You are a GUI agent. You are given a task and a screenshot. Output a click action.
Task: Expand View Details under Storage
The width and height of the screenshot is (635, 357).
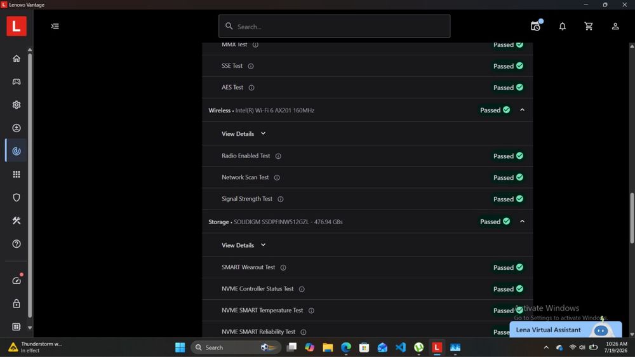(x=243, y=245)
